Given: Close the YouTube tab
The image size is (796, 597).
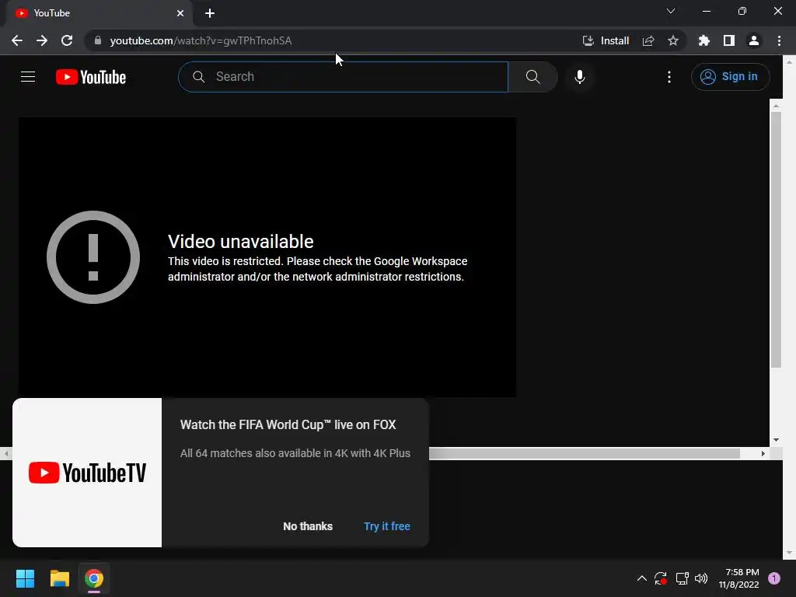Looking at the screenshot, I should [x=180, y=13].
